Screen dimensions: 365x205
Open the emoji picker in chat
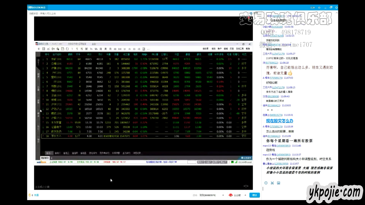[266, 183]
